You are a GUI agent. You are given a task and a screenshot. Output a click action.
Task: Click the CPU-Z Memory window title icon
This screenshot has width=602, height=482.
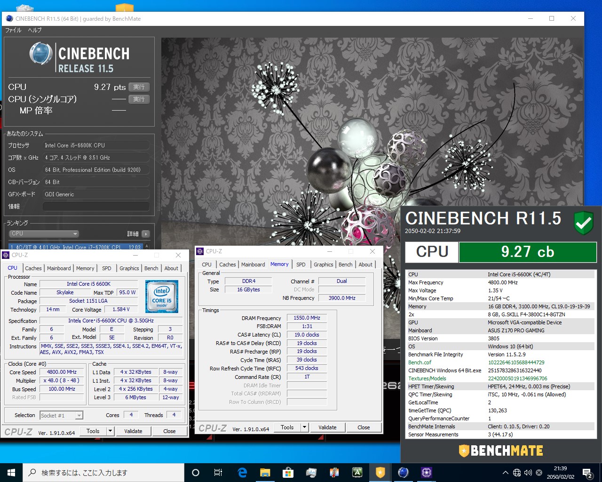200,251
